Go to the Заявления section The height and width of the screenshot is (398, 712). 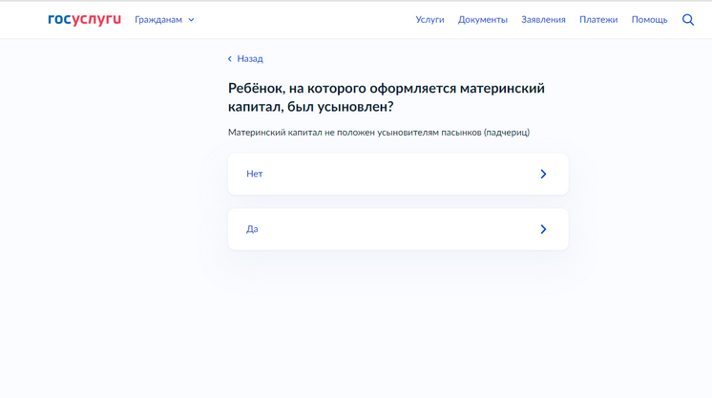[x=543, y=19]
